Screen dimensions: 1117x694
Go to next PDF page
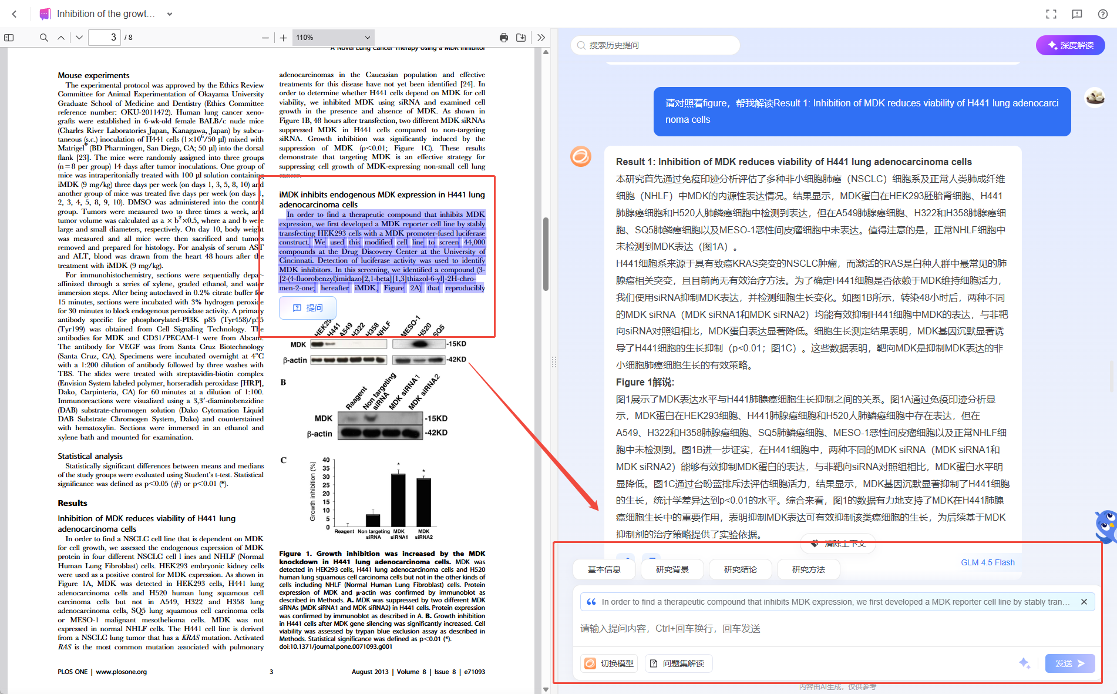79,38
